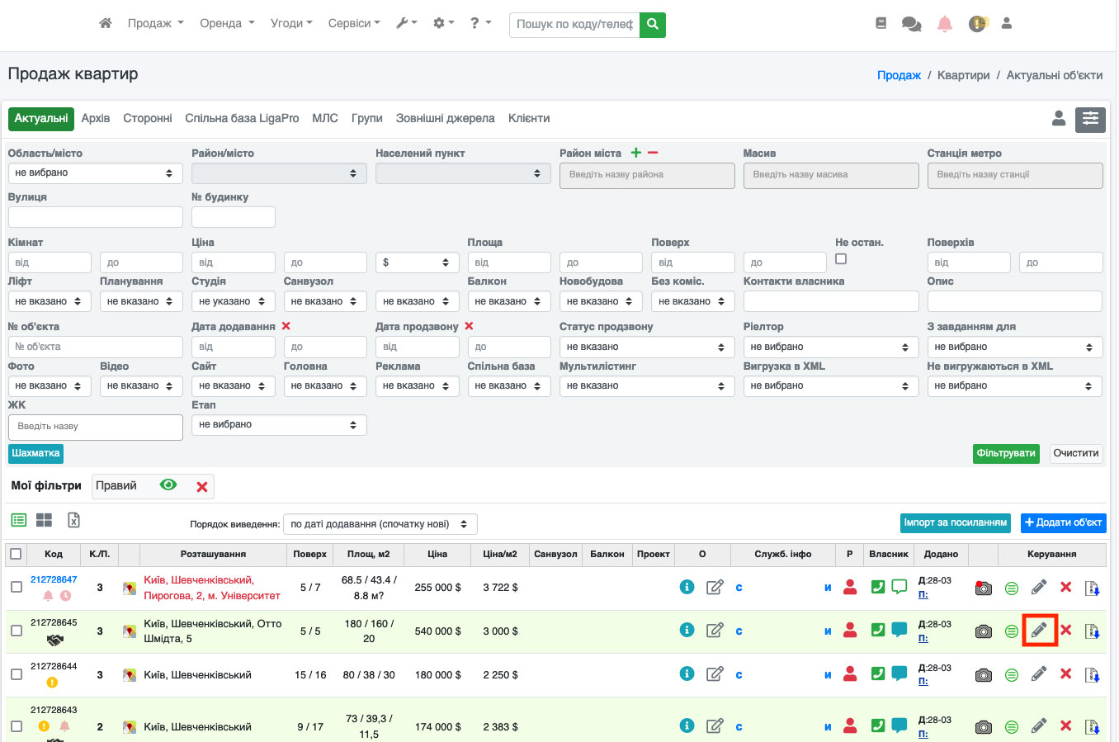
Task: Open the Рієлтор dropdown
Action: click(x=830, y=347)
